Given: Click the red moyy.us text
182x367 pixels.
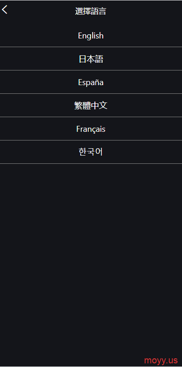Looking at the screenshot, I should [161, 360].
